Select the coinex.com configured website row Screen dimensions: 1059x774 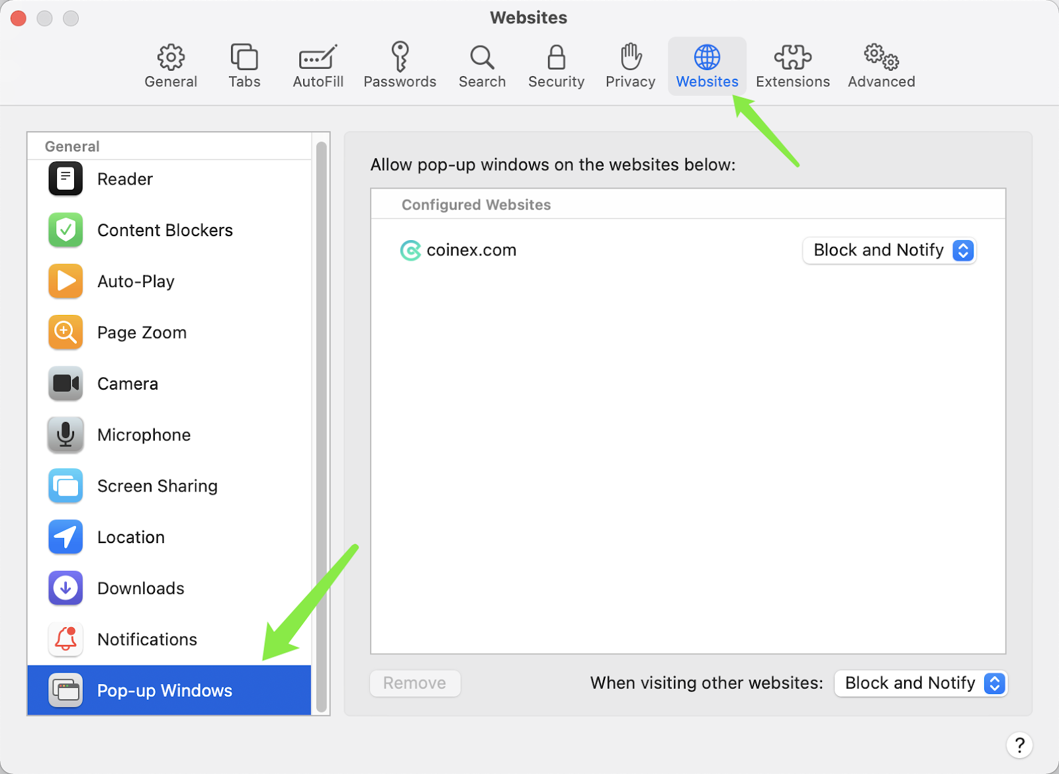pos(688,251)
